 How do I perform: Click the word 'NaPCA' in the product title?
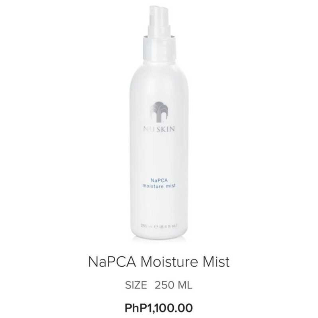click(112, 262)
